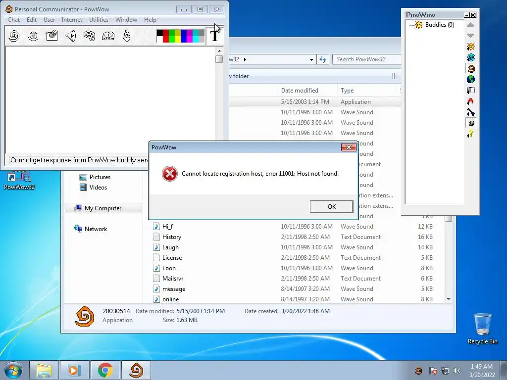Open the Windows Start menu orb
507x380 pixels.
point(13,370)
